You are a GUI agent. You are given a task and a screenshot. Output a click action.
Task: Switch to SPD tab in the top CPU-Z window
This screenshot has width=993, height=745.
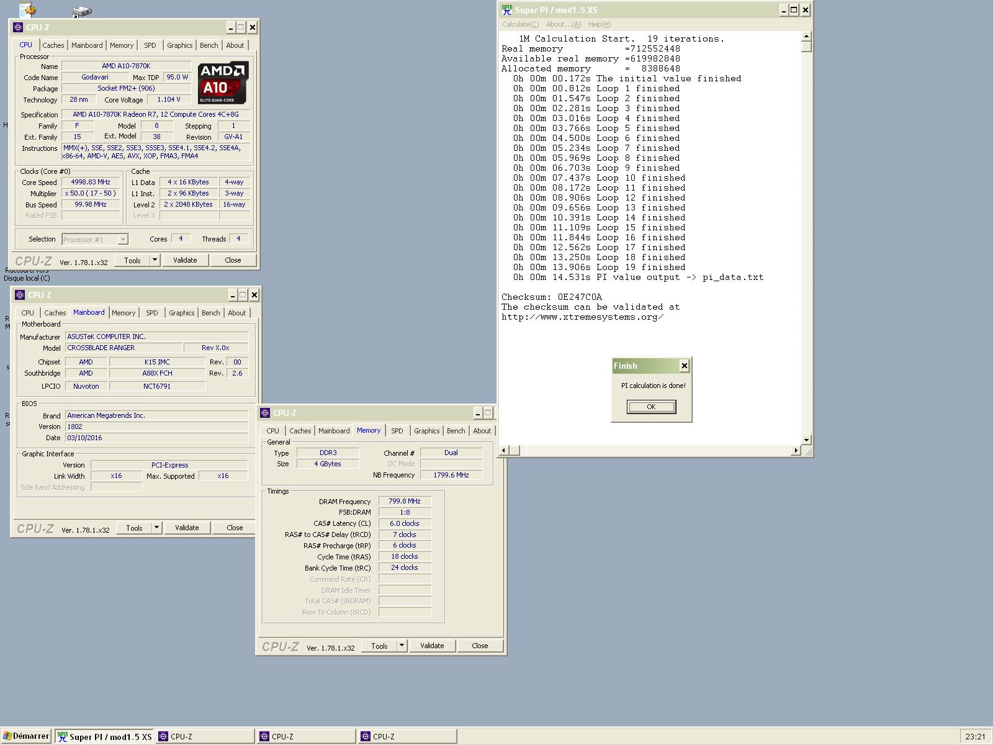coord(150,45)
